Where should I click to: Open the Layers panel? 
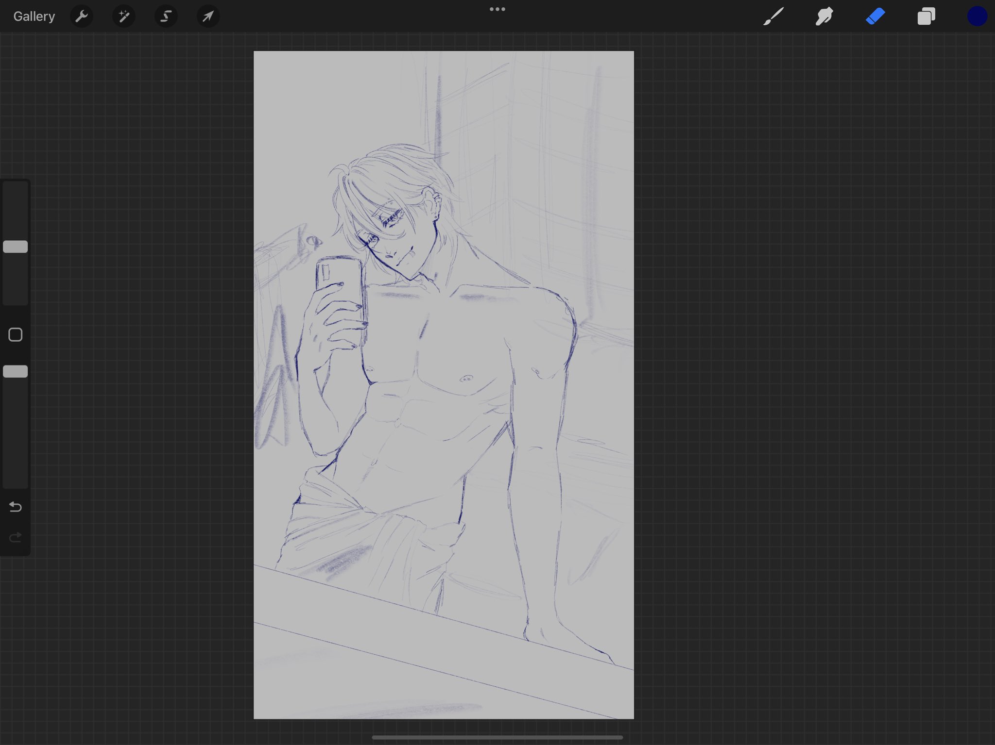point(926,17)
